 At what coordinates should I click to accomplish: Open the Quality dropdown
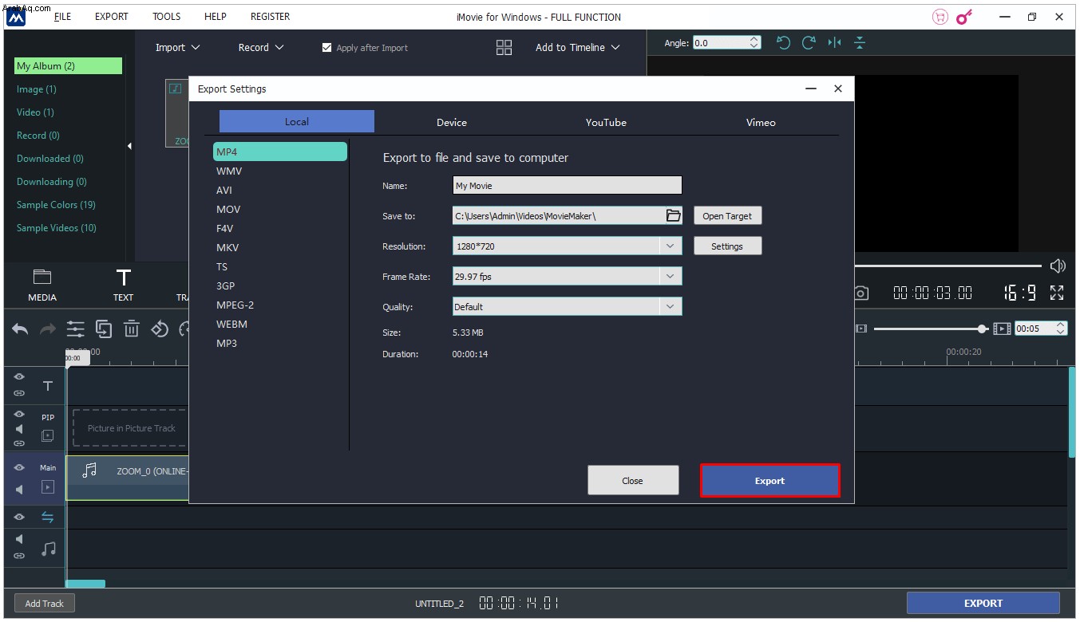pos(567,306)
